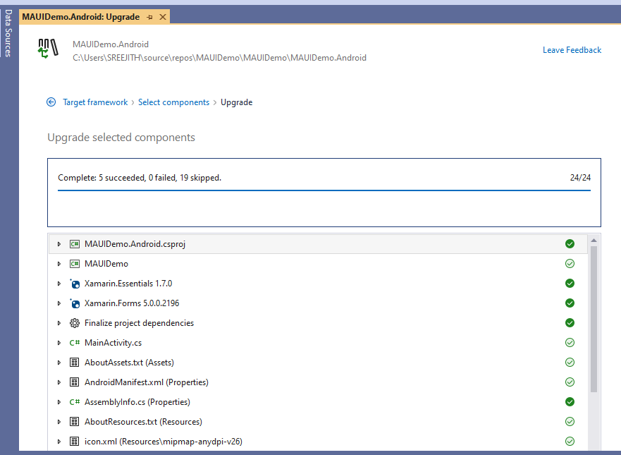Click skipped checkmark for icon.xml

(570, 441)
